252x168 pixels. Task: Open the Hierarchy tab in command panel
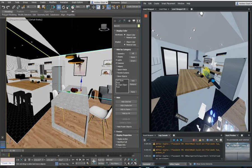(x=124, y=21)
